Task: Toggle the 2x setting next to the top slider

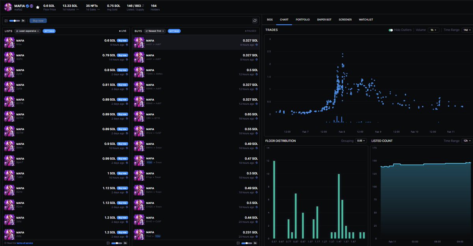Action: click(24, 20)
